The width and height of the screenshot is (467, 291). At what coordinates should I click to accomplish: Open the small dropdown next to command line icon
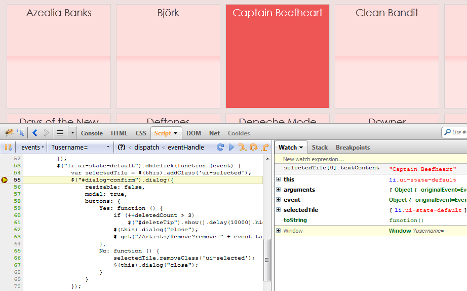click(72, 133)
